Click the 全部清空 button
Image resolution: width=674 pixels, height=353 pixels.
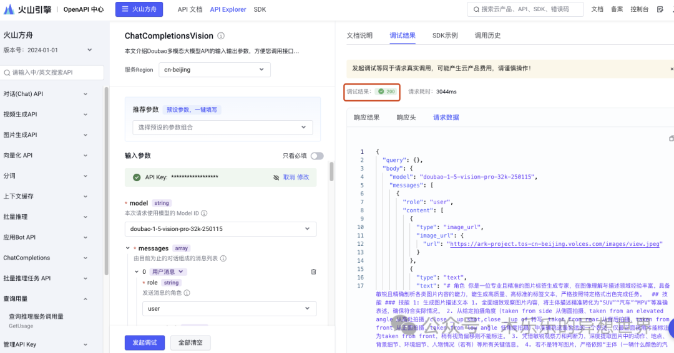[190, 342]
